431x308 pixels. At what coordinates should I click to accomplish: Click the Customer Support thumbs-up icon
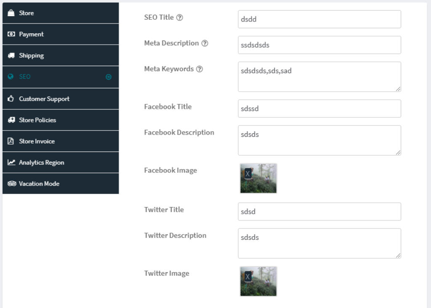click(x=11, y=99)
